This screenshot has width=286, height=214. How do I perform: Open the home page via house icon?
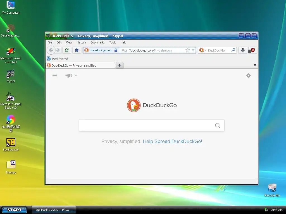(x=77, y=50)
